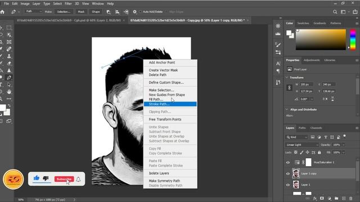
Task: Click the Change Screen Mode icon
Action: 9,121
